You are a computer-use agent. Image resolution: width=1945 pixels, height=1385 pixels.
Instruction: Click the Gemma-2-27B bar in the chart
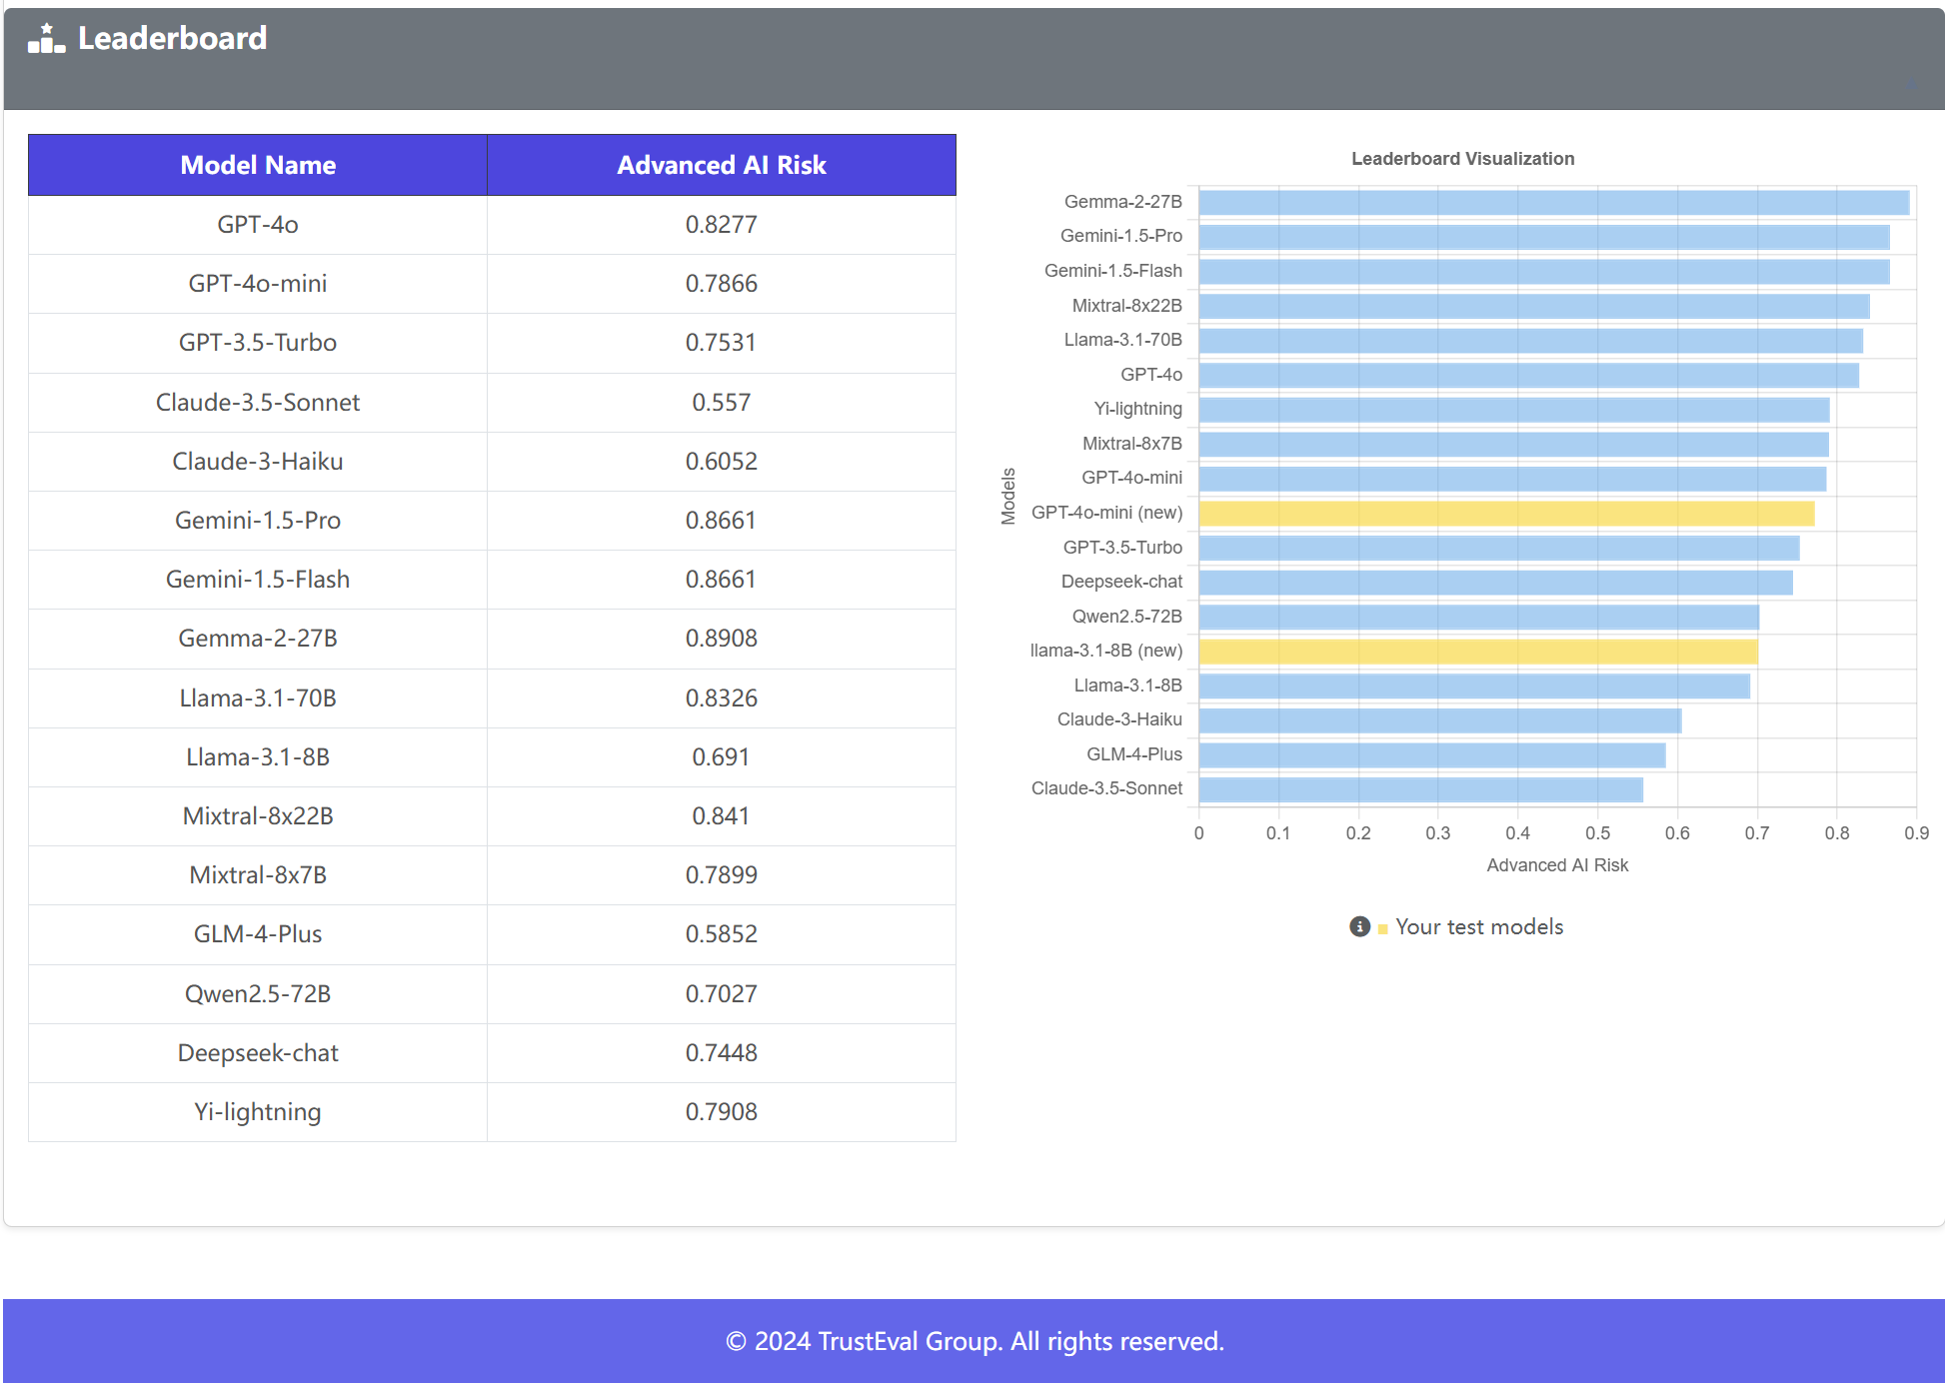pos(1554,202)
